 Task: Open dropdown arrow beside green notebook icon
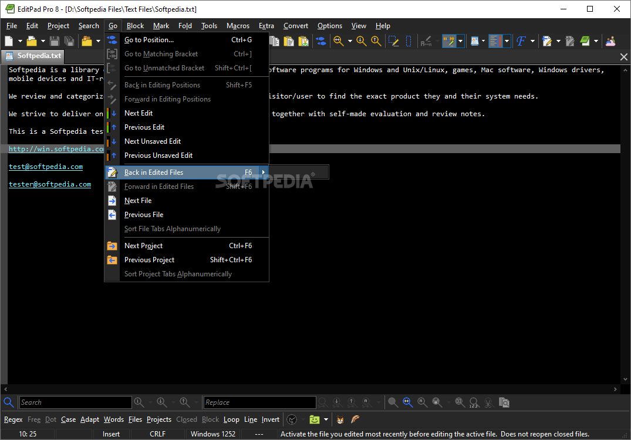point(596,41)
